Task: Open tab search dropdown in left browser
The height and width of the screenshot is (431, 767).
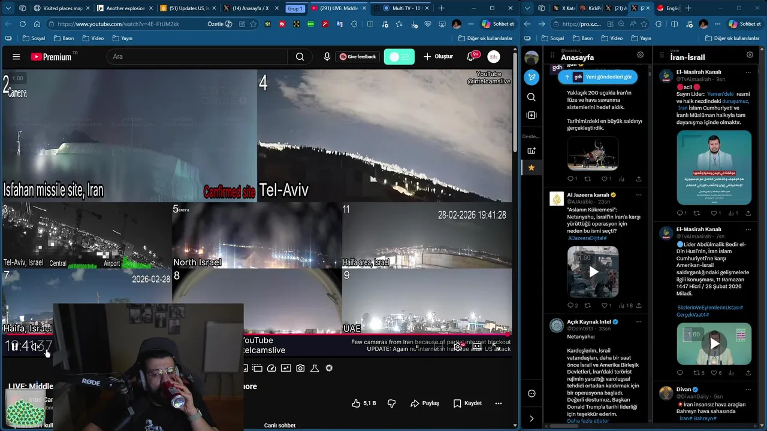Action: click(7, 8)
